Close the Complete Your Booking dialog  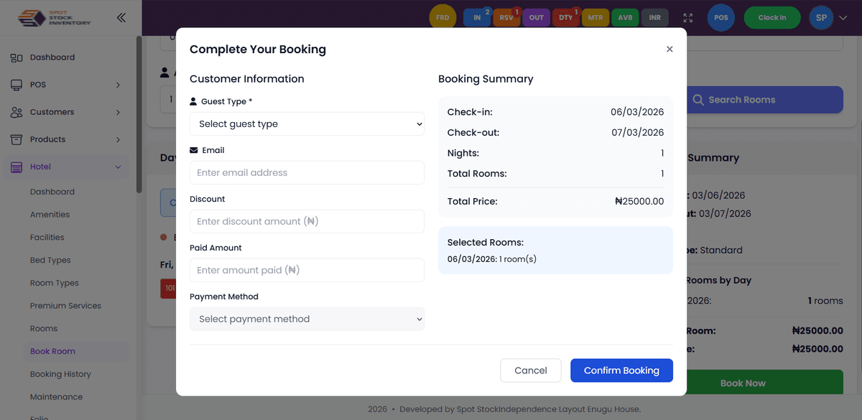[669, 50]
